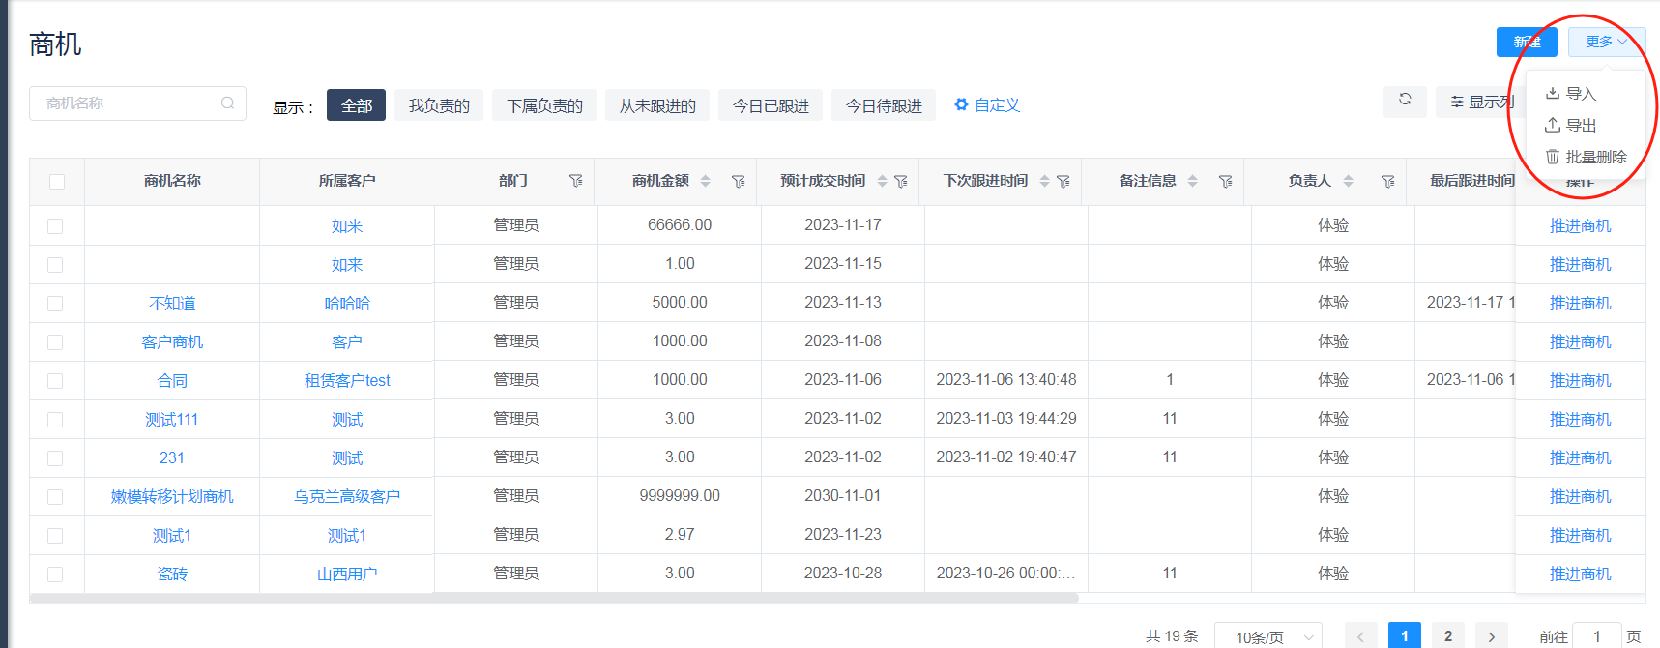Screen dimensions: 1660x648
Task: Toggle the select-all header checkbox
Action: coord(57,182)
